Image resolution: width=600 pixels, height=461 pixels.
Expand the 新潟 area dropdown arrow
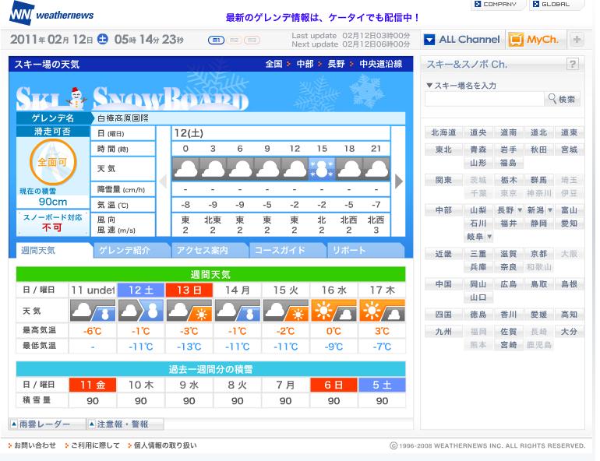(550, 209)
